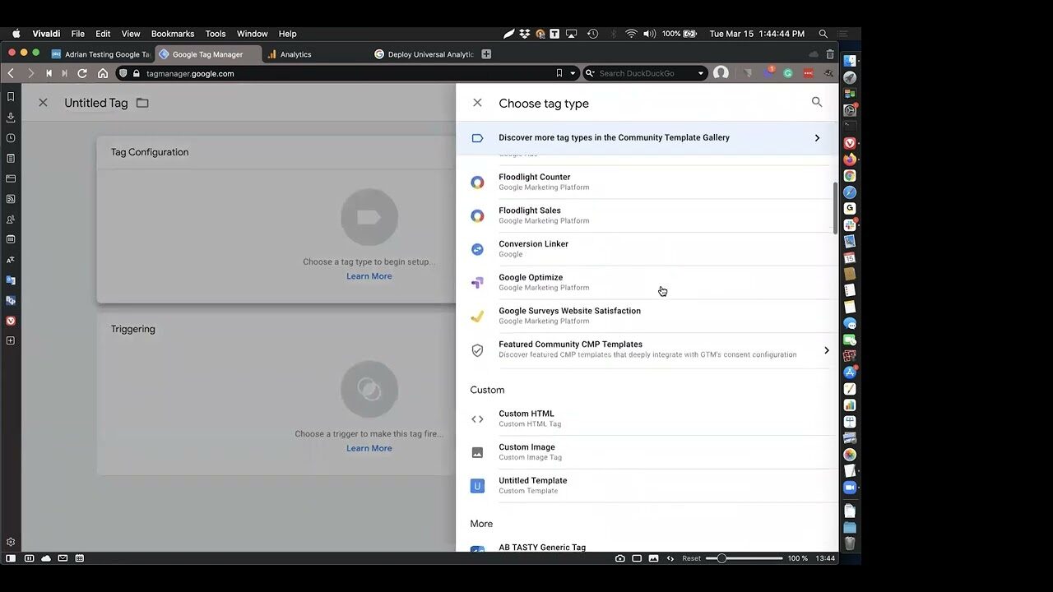
Task: Select Floodlight Sales tag type
Action: (x=647, y=215)
